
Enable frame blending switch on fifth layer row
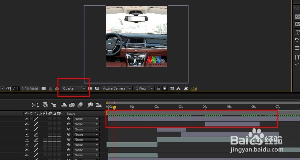(x=45, y=140)
